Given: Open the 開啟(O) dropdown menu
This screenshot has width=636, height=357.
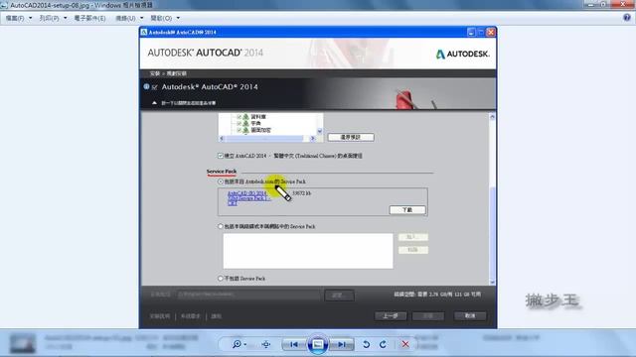Looking at the screenshot, I should 165,18.
